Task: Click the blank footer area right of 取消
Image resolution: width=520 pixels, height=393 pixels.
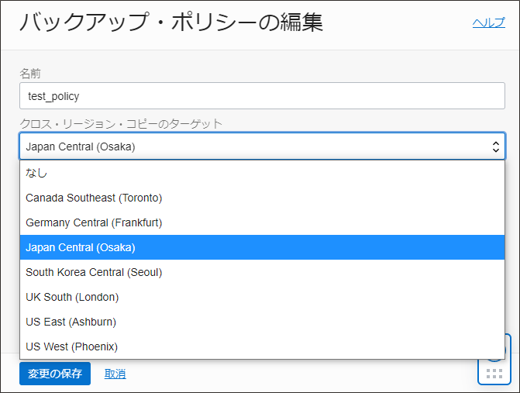Action: pyautogui.click(x=294, y=374)
